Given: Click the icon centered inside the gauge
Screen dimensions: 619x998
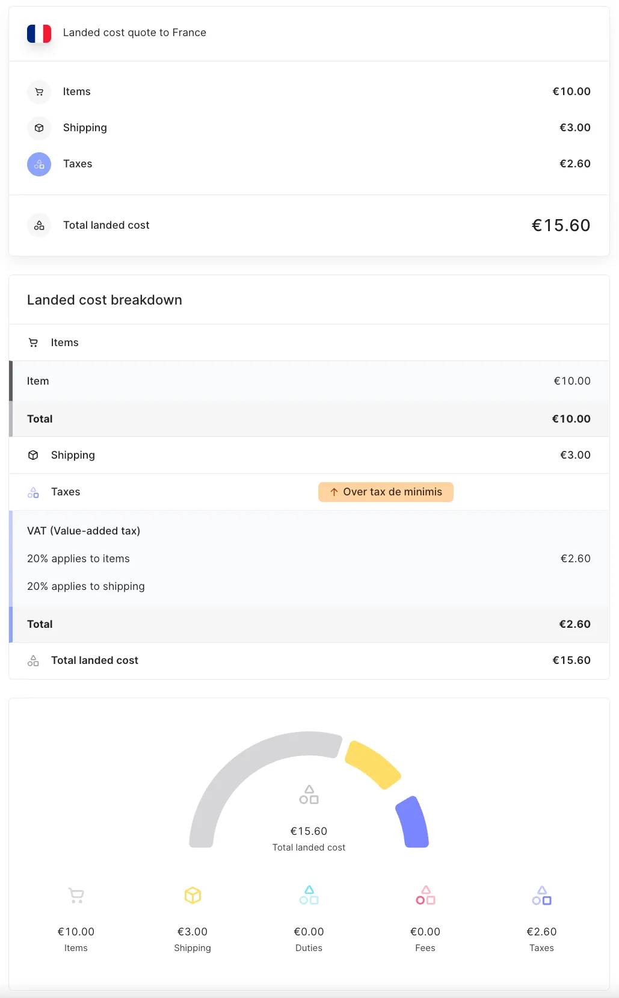Looking at the screenshot, I should tap(309, 795).
